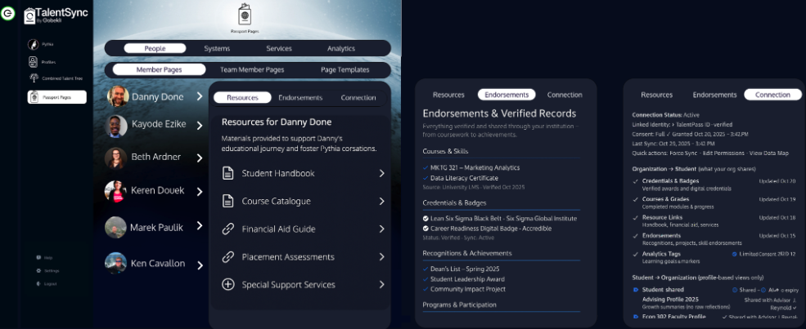
Task: Click the Passport Pages icon at top center
Action: (x=245, y=16)
